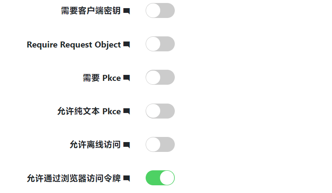Show the tooltip for 允许纯文本 Pkce

pos(126,111)
